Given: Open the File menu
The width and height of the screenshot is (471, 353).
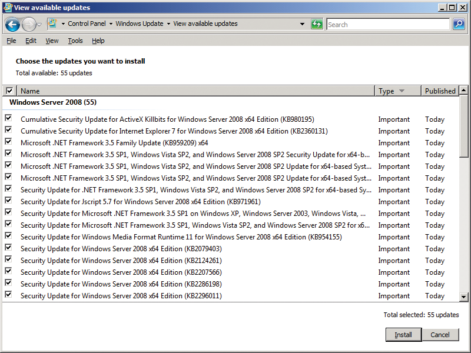Looking at the screenshot, I should point(11,41).
